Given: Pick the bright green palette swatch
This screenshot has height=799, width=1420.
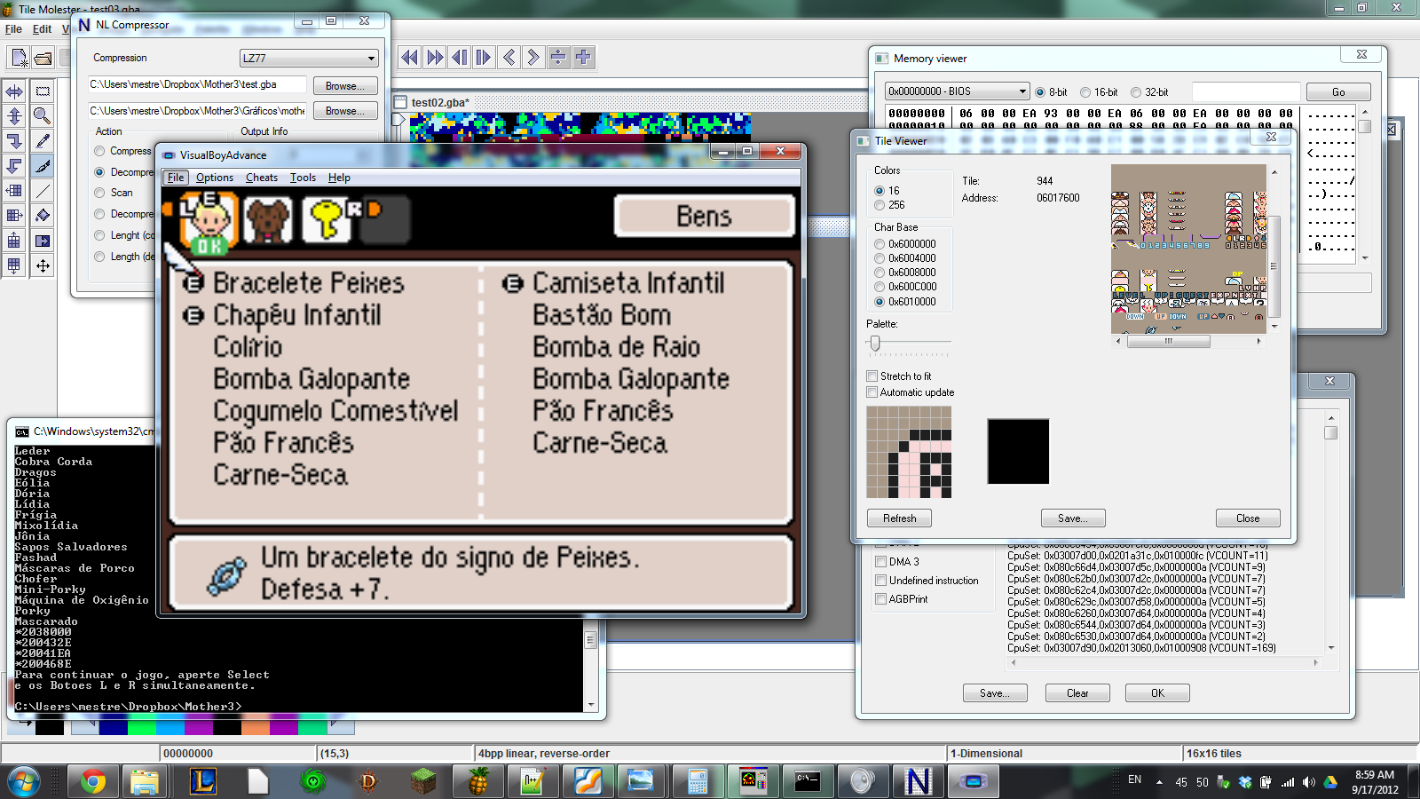Looking at the screenshot, I should (142, 727).
